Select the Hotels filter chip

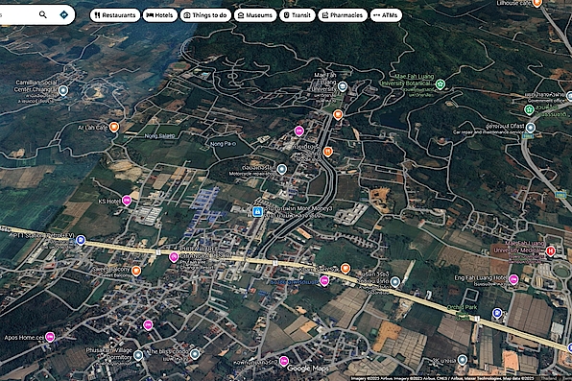pyautogui.click(x=159, y=15)
